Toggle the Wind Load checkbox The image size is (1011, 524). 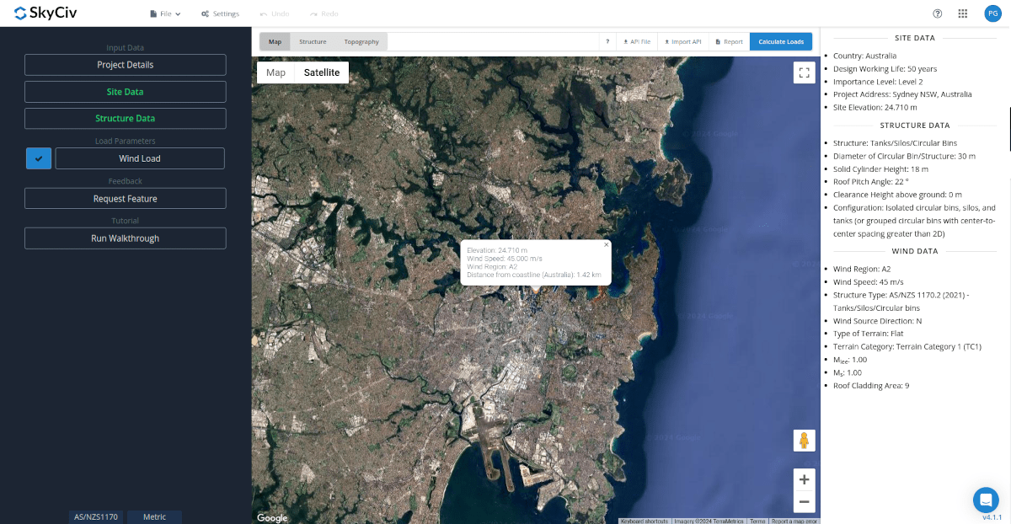(x=39, y=158)
